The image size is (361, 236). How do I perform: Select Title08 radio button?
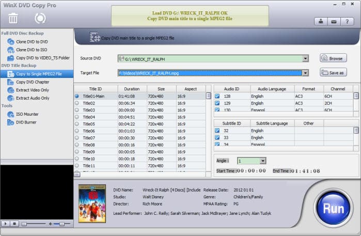[x=77, y=145]
